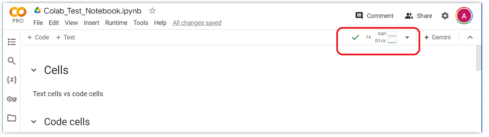Star the Colab_Test_Notebook.ipynb notebook
Image resolution: width=489 pixels, height=137 pixels.
coord(152,11)
